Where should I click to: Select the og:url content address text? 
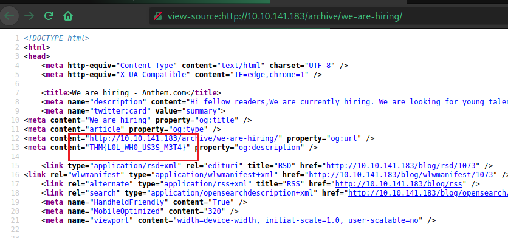click(184, 138)
